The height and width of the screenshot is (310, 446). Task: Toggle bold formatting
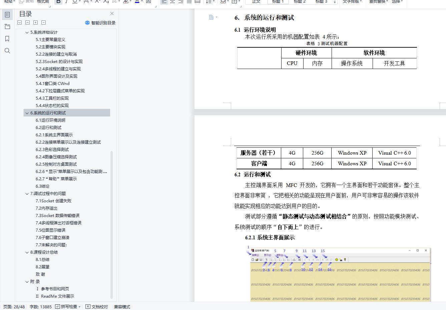click(x=58, y=1)
